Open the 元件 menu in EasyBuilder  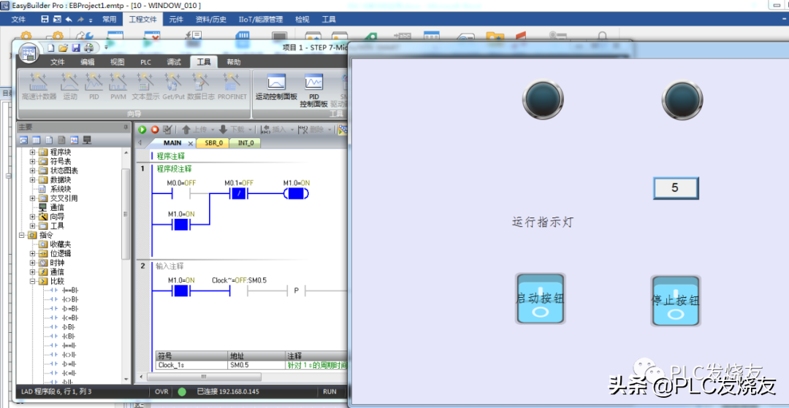coord(176,20)
